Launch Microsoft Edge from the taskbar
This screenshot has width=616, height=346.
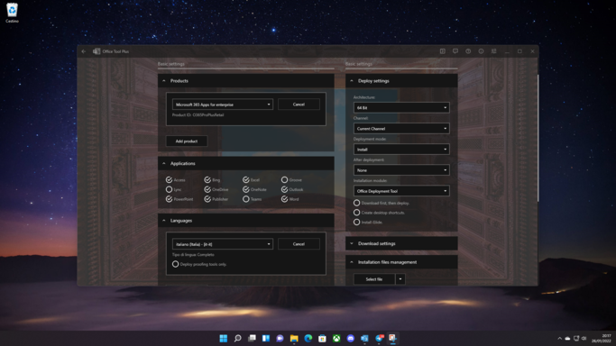[x=308, y=338]
